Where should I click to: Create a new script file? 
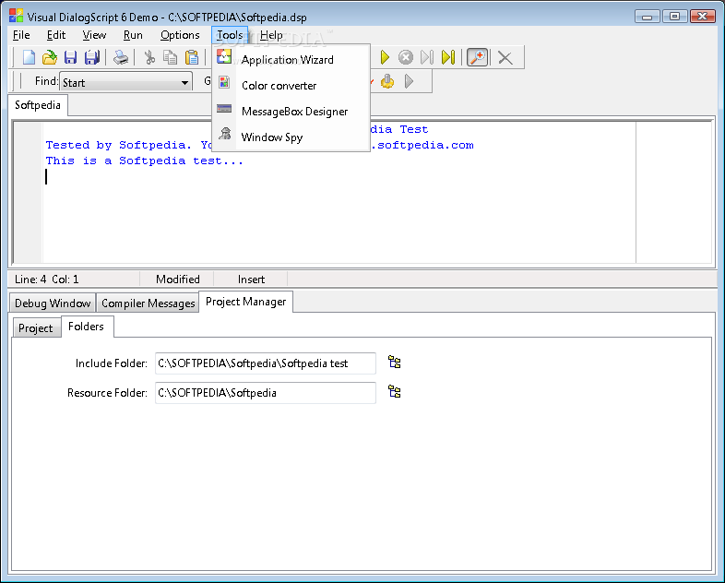pos(29,57)
